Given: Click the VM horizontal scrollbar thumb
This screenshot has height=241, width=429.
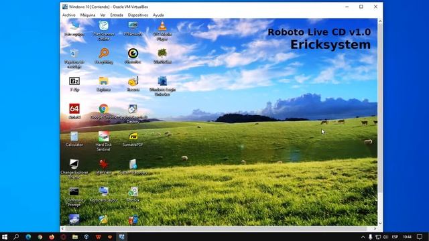Looking at the screenshot, I should [x=216, y=228].
